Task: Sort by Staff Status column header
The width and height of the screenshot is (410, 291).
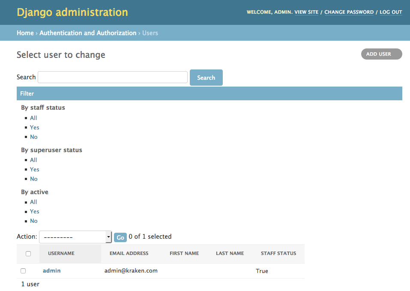Action: pos(278,253)
